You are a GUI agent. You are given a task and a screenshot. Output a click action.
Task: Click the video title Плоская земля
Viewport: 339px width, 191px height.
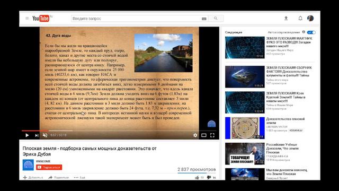tap(90, 151)
